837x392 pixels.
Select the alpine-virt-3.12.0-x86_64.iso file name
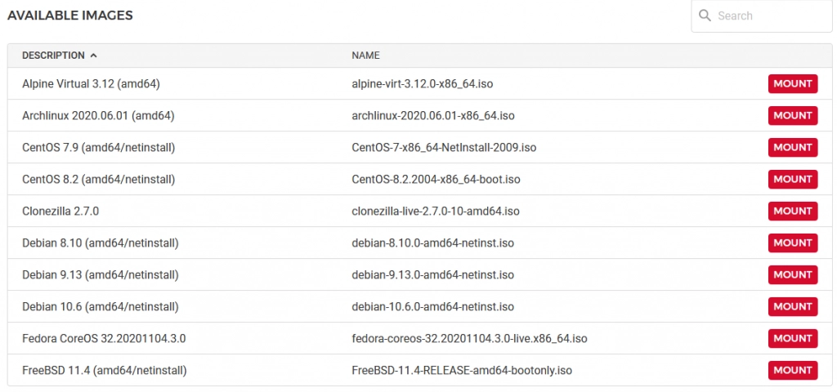click(x=422, y=83)
